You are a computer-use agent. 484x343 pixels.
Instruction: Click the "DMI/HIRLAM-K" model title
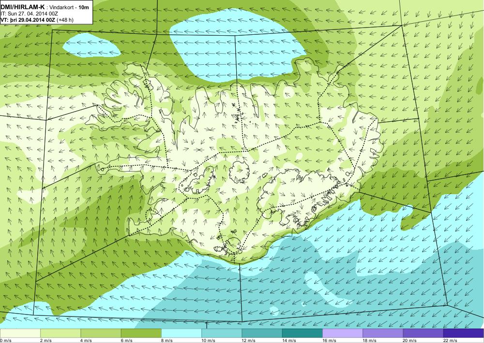point(23,7)
